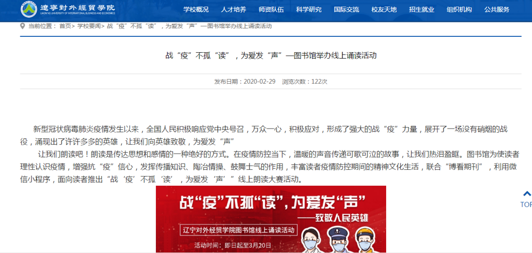532x253 pixels.
Task: Open the 公共服务 menu
Action: tap(497, 10)
